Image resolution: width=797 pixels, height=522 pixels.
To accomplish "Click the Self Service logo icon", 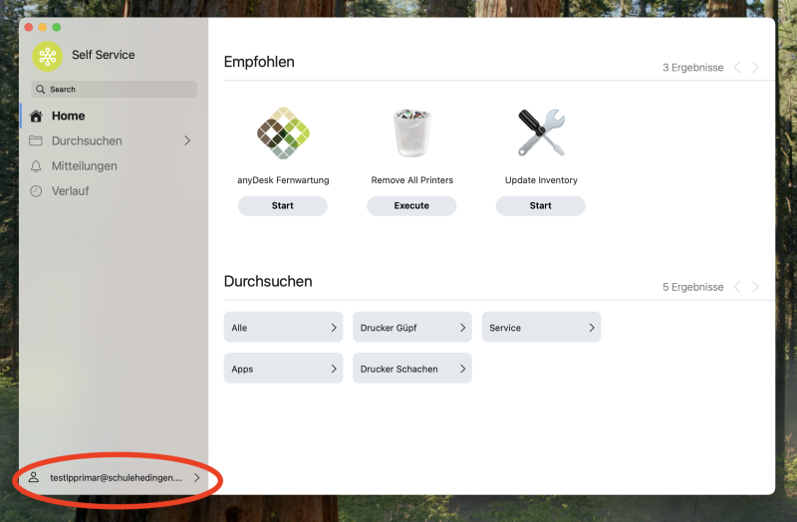I will click(x=47, y=56).
